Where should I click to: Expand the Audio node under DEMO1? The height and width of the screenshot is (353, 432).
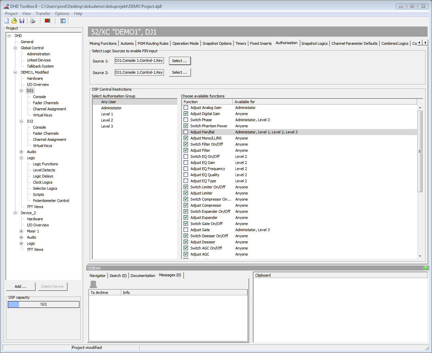pos(21,152)
